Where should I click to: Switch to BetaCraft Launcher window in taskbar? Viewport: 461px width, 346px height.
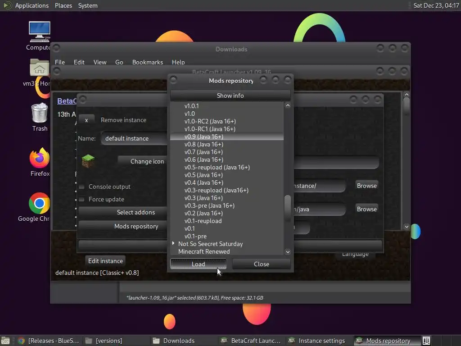tap(251, 341)
